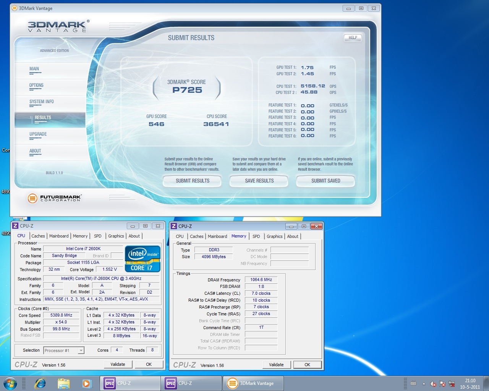The width and height of the screenshot is (489, 391).
Task: Click left CPU-Z window title icon
Action: [15, 226]
